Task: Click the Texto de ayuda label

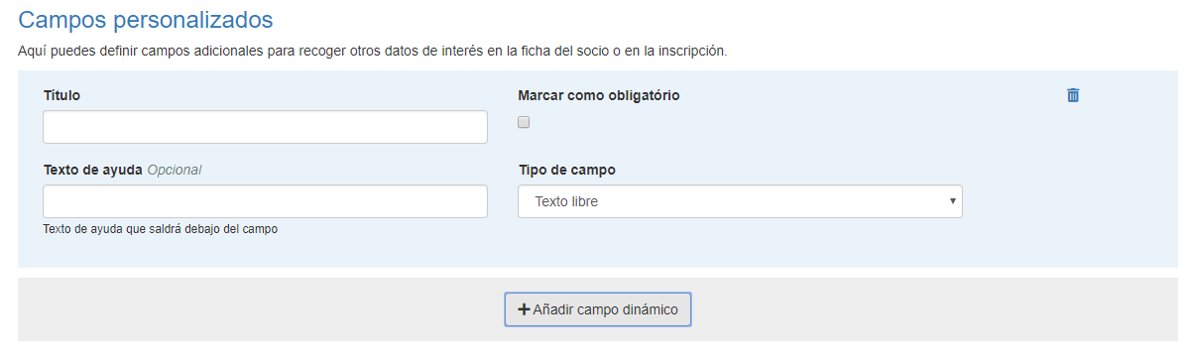Action: point(93,170)
